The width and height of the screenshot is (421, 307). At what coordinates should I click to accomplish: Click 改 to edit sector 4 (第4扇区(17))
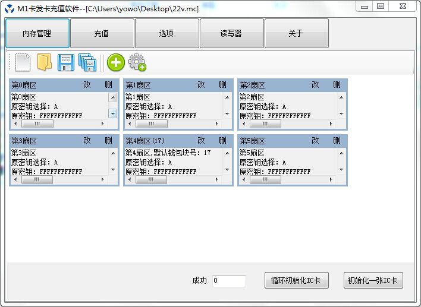[x=201, y=141]
